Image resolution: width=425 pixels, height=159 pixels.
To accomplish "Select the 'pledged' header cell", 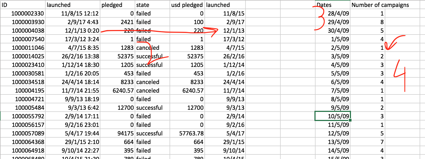I will tap(118, 5).
